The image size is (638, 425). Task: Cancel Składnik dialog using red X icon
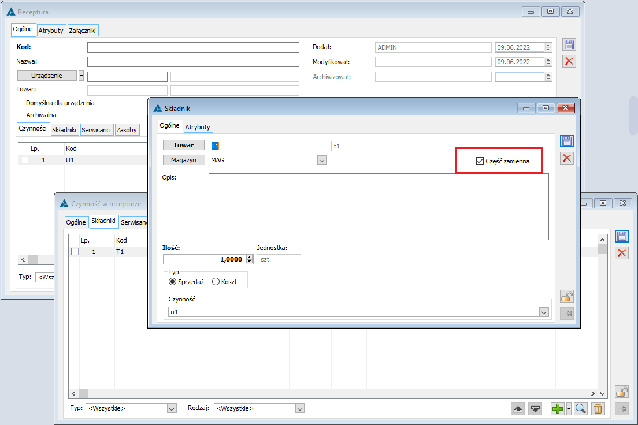[x=567, y=158]
